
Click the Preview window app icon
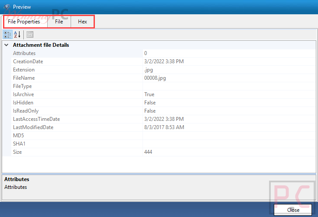[7, 6]
